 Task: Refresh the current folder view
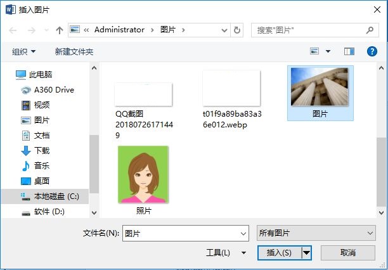click(237, 30)
